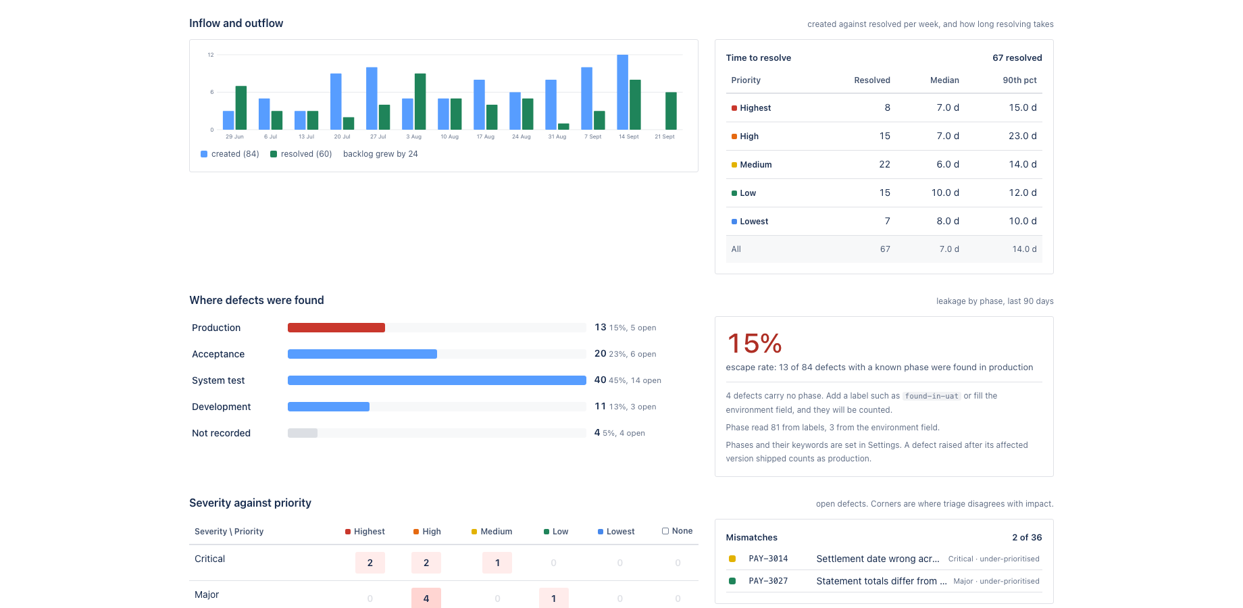The height and width of the screenshot is (608, 1243).
Task: Click the 'Major · under-prioritised' tag
Action: [996, 581]
